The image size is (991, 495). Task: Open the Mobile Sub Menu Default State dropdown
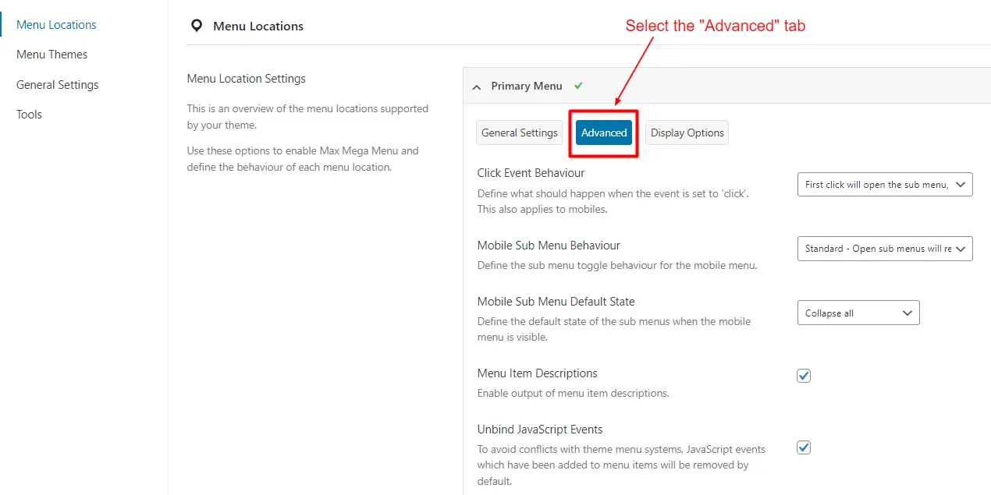click(x=858, y=312)
